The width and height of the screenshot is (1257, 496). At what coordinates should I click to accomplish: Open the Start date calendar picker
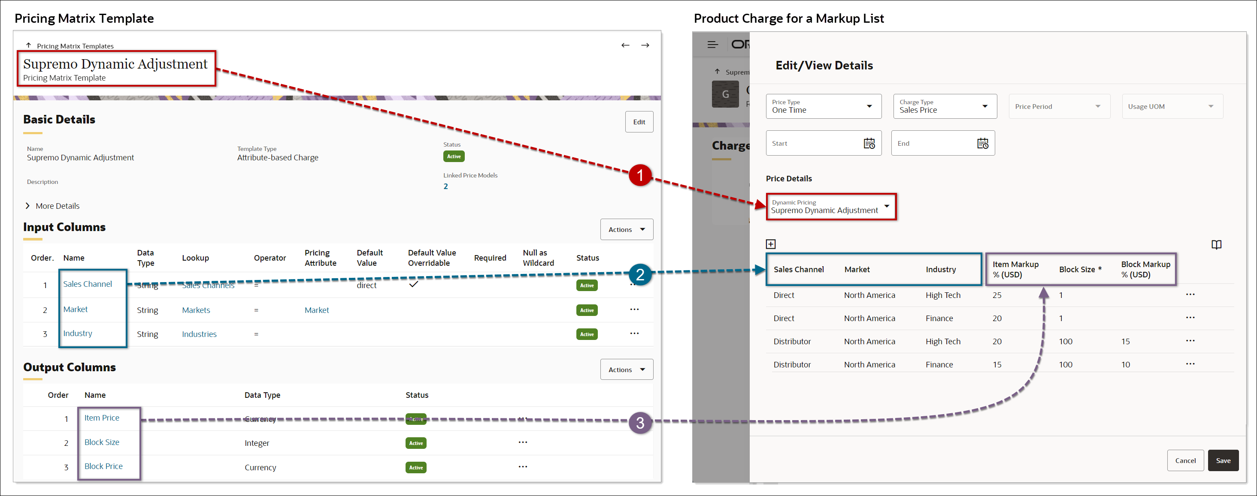[x=870, y=143]
